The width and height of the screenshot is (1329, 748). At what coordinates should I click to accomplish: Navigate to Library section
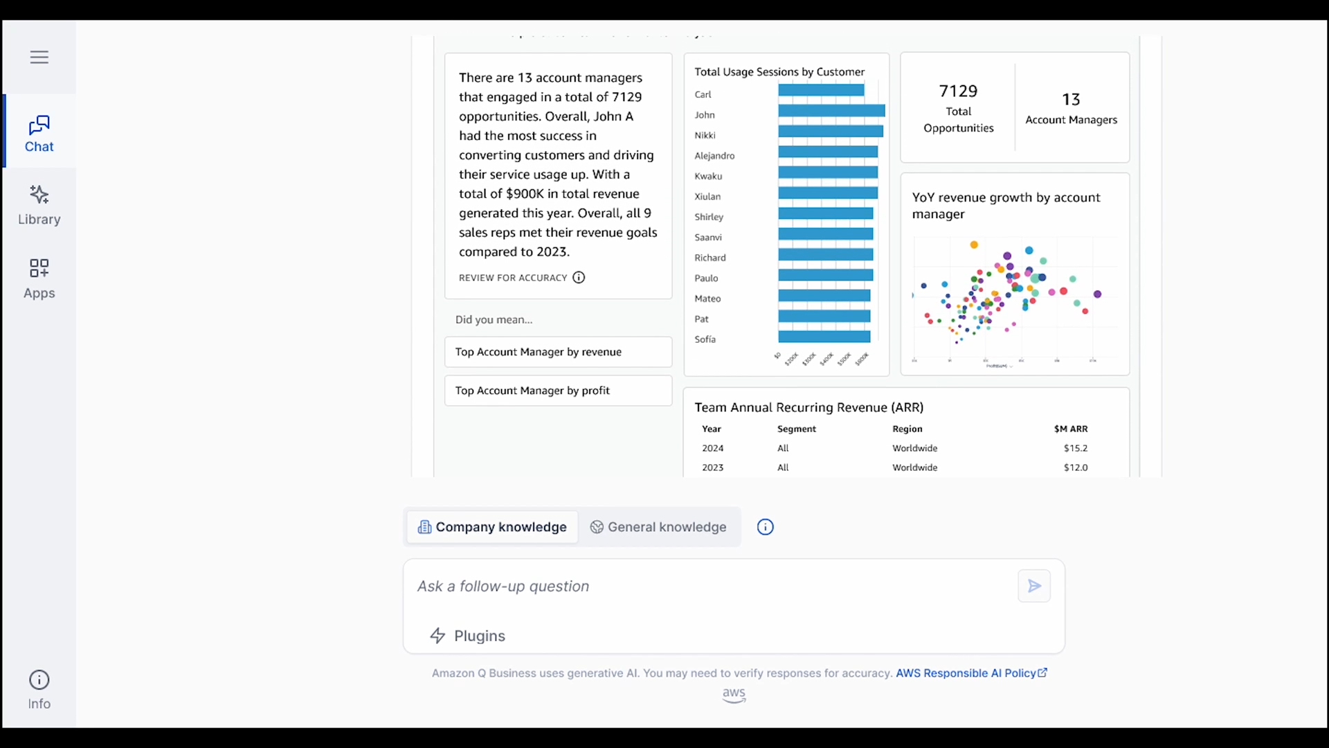click(38, 204)
